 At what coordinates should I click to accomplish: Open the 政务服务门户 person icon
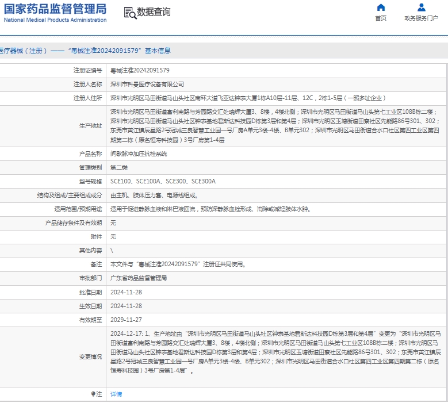pyautogui.click(x=422, y=7)
